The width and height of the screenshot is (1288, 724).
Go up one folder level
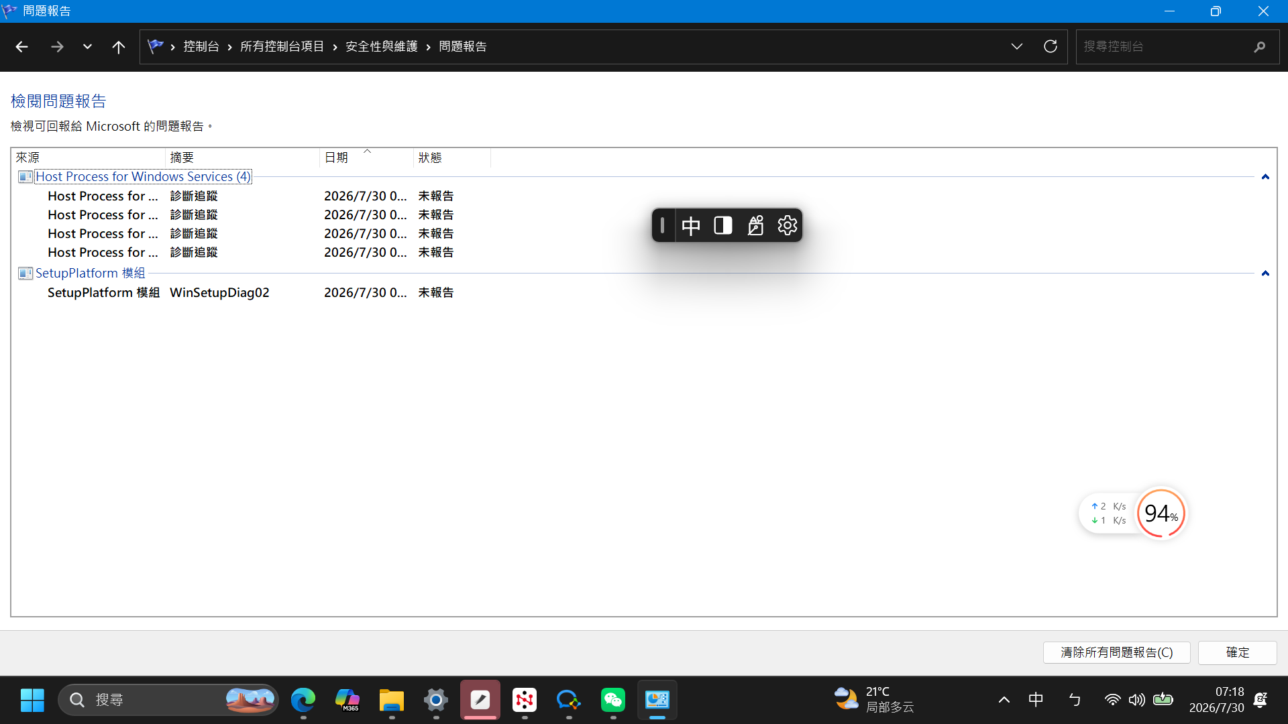pos(118,46)
